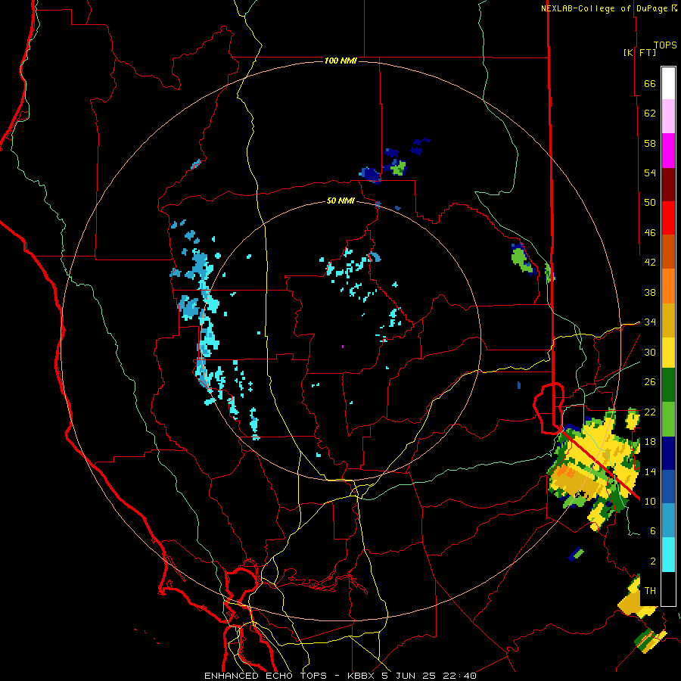Click the 2 value on the legend
This screenshot has width=681, height=681.
click(x=653, y=561)
